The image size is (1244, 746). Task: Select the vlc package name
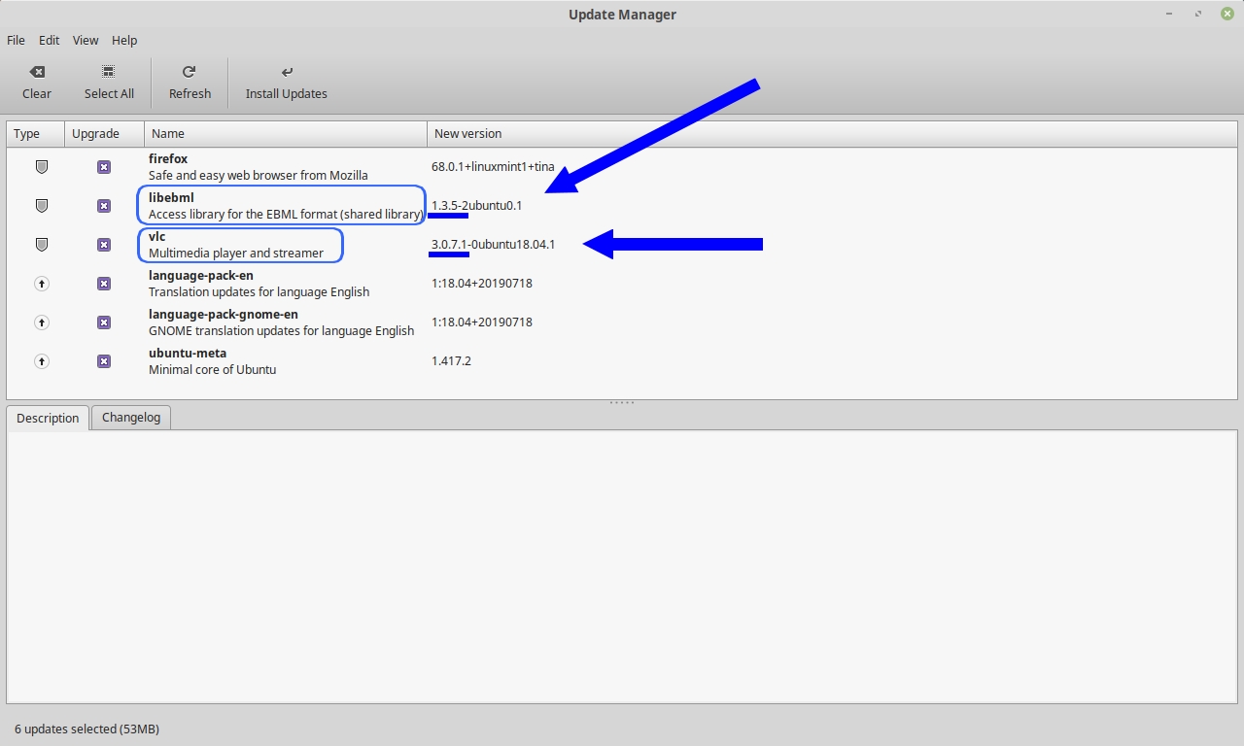156,236
